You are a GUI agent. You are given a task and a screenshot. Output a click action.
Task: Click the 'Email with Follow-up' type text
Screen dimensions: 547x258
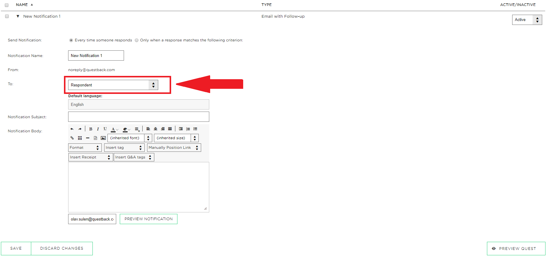click(283, 16)
